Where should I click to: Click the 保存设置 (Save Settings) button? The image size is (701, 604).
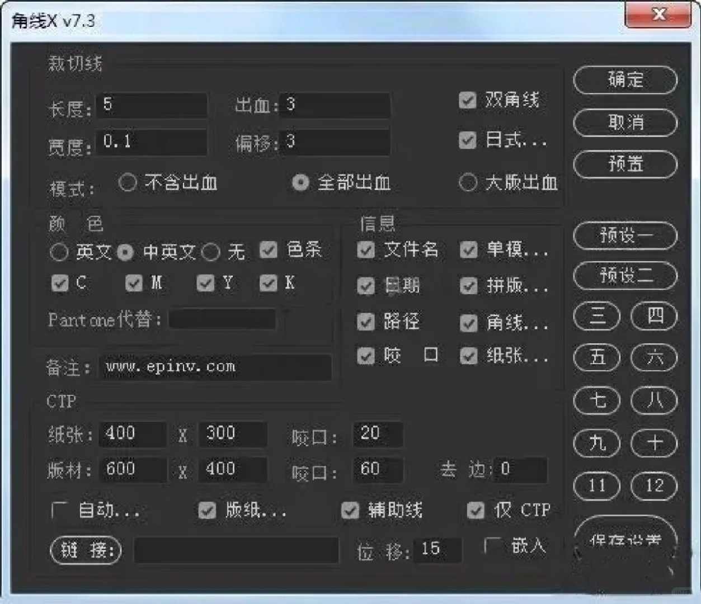[x=625, y=541]
